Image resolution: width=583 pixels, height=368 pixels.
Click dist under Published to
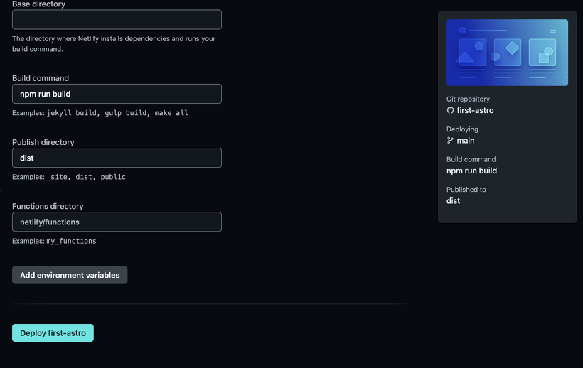[453, 201]
